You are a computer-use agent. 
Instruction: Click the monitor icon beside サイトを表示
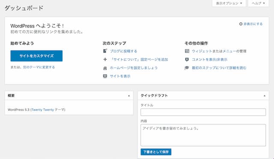click(105, 76)
